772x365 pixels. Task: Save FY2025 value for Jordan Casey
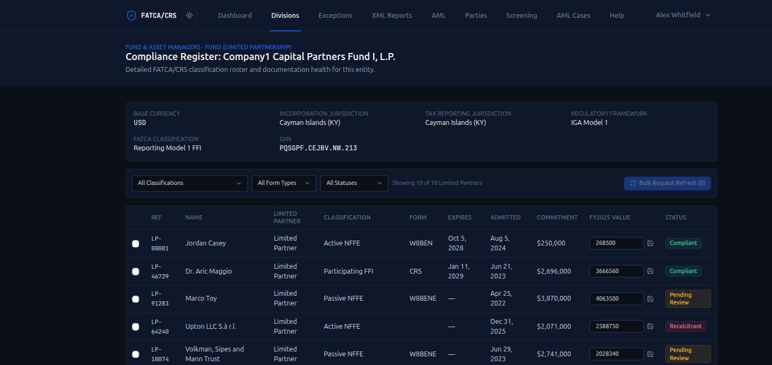[x=650, y=243]
